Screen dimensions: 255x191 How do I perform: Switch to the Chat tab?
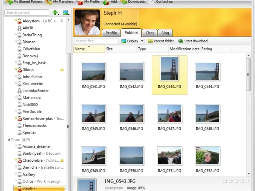click(150, 33)
